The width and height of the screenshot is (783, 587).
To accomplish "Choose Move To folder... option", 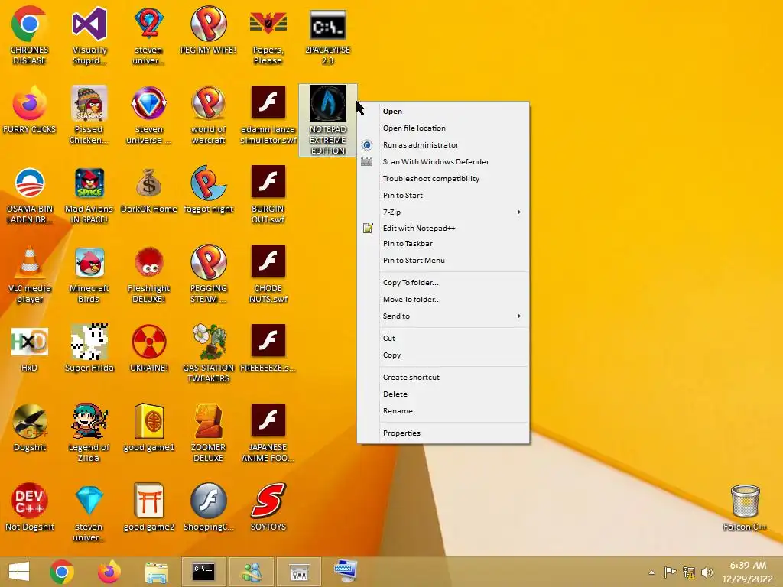I will (443, 300).
